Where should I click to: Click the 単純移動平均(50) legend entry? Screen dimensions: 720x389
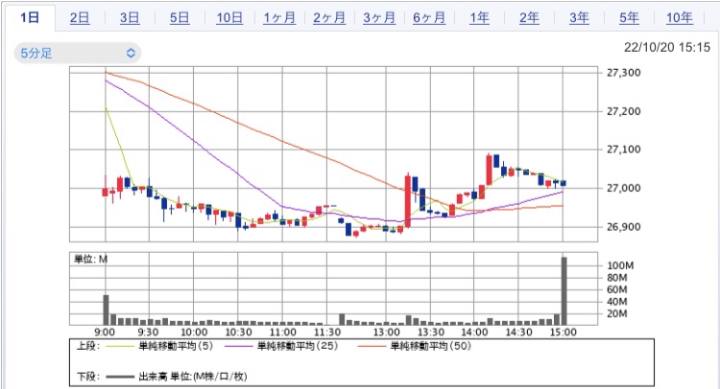(431, 346)
